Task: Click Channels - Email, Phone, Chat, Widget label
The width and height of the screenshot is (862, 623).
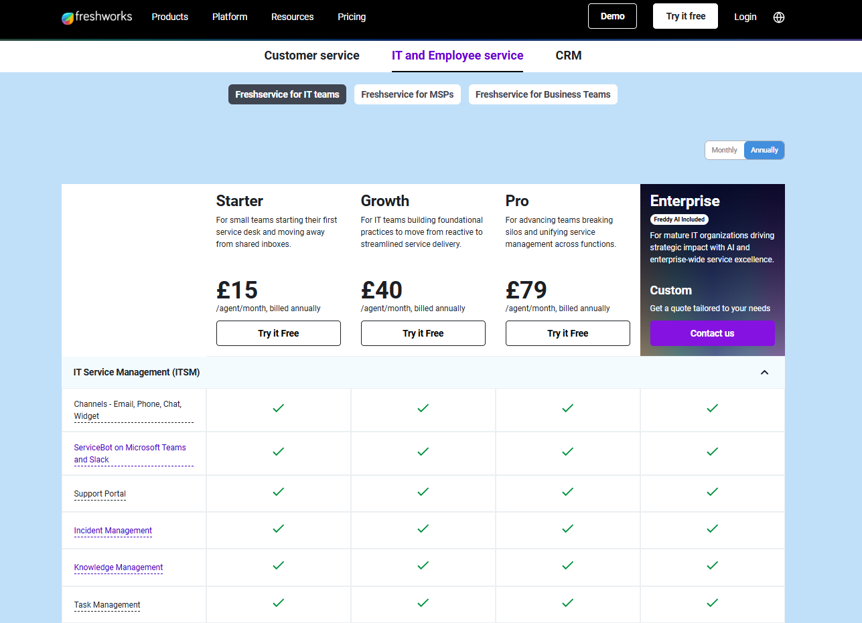Action: pyautogui.click(x=133, y=410)
